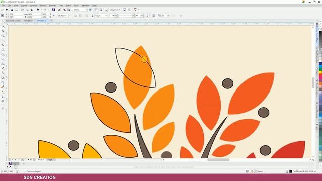The width and height of the screenshot is (322, 181).
Task: Click the Copy icon in toolbar
Action: pyautogui.click(x=27, y=10)
